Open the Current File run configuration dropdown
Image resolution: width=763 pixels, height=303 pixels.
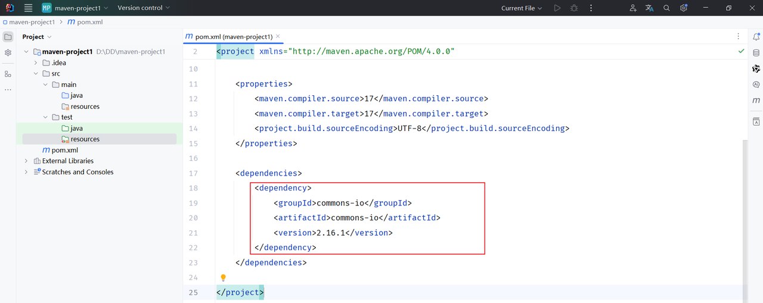click(x=522, y=8)
